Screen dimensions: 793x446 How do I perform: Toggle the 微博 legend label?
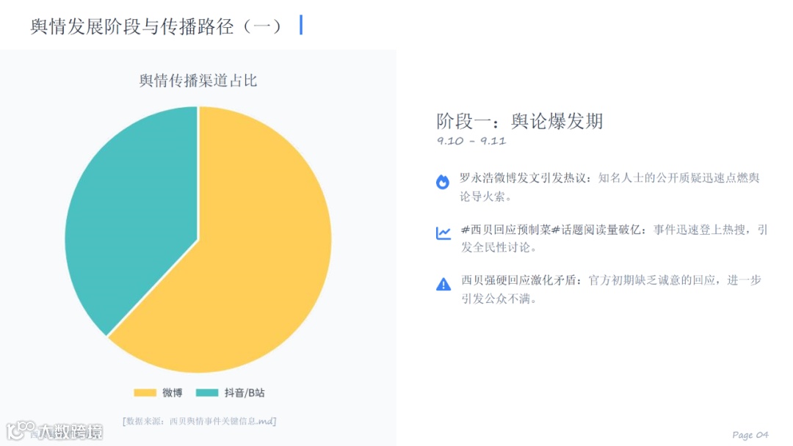(173, 393)
